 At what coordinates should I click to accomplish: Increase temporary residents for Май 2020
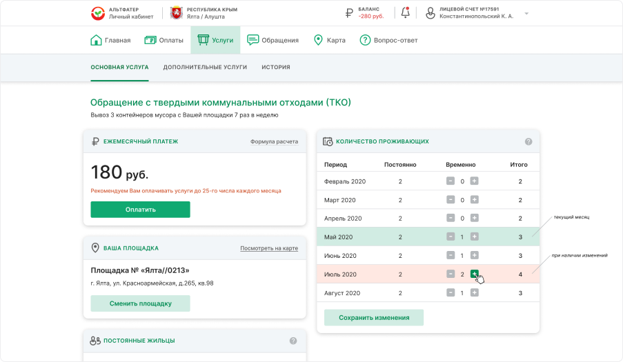coord(475,237)
